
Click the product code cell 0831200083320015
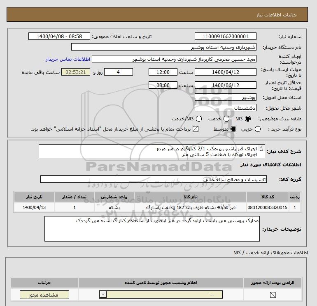pos(268,207)
